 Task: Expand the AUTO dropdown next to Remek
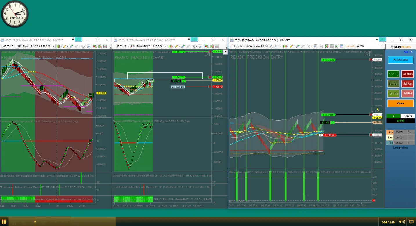381,46
